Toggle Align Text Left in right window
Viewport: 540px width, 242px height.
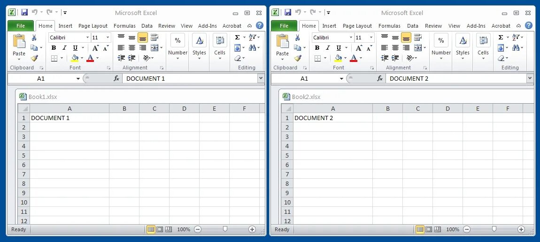point(384,48)
